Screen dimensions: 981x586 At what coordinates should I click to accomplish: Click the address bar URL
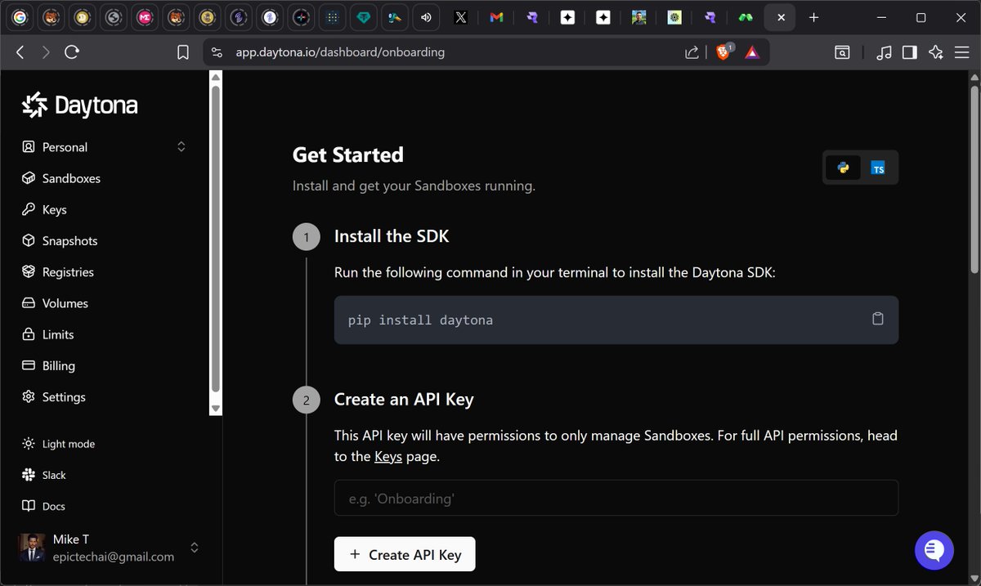(340, 52)
